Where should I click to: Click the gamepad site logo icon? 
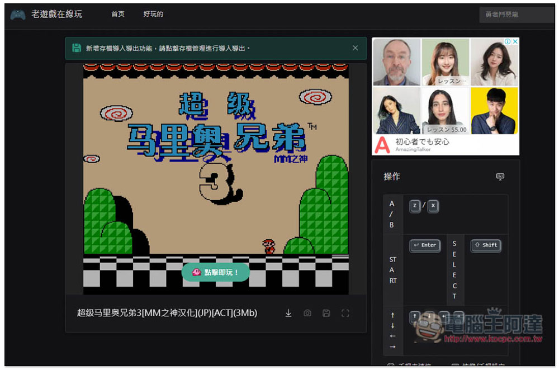tap(17, 15)
